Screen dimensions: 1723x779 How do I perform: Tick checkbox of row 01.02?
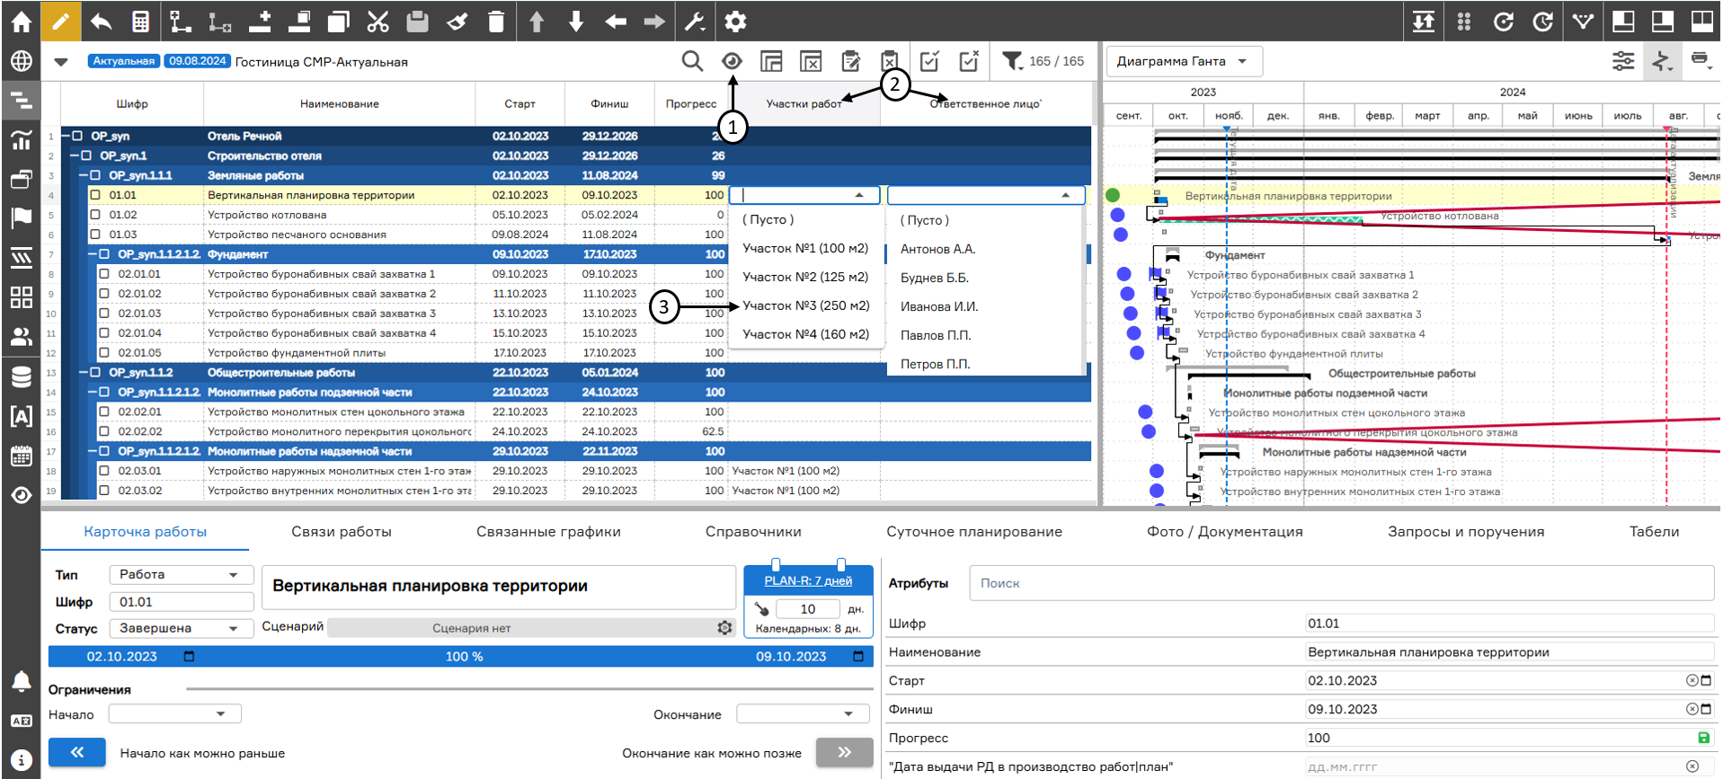tap(95, 215)
